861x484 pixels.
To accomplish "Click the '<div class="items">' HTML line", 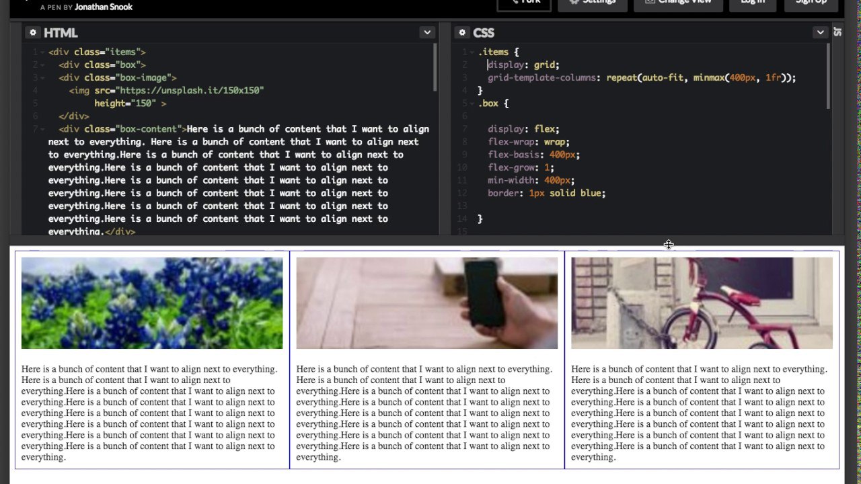I will click(97, 52).
